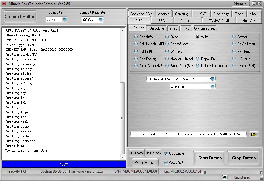Open the Custom Setting sub-tab

[x=205, y=28]
